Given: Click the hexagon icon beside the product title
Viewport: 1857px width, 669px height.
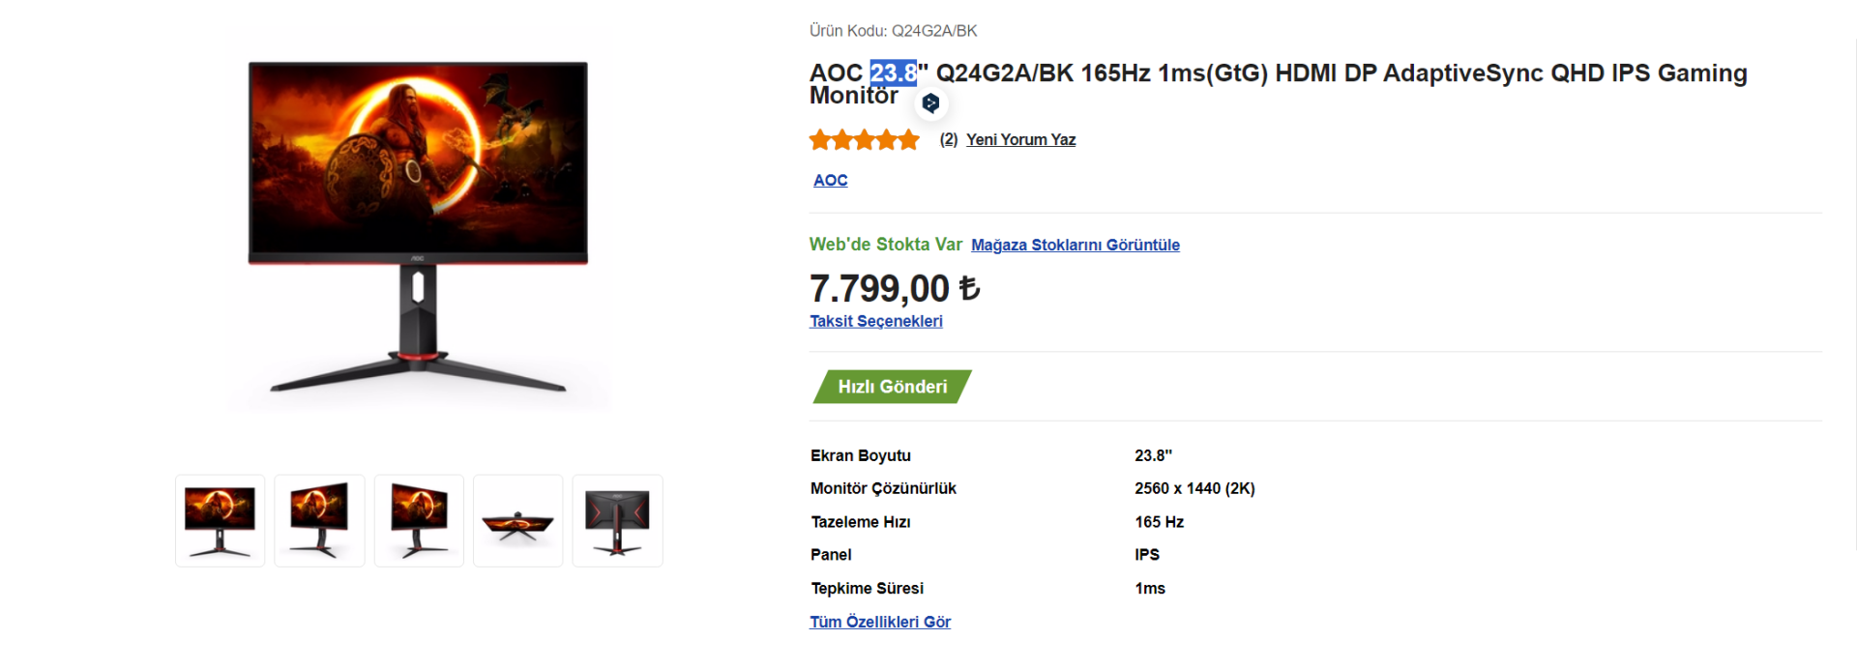Looking at the screenshot, I should (x=930, y=102).
